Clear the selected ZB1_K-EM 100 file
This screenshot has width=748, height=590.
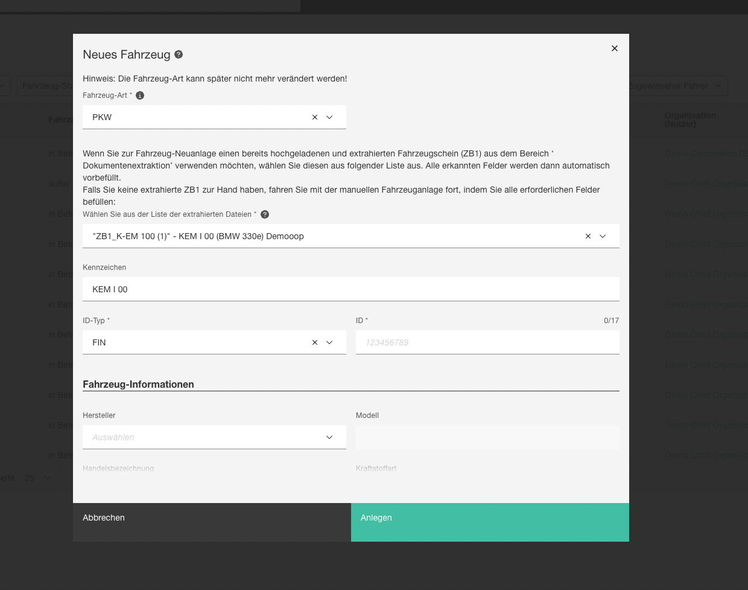coord(588,236)
